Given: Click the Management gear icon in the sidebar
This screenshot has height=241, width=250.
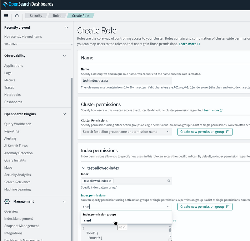Looking at the screenshot, I should coord(7,201).
